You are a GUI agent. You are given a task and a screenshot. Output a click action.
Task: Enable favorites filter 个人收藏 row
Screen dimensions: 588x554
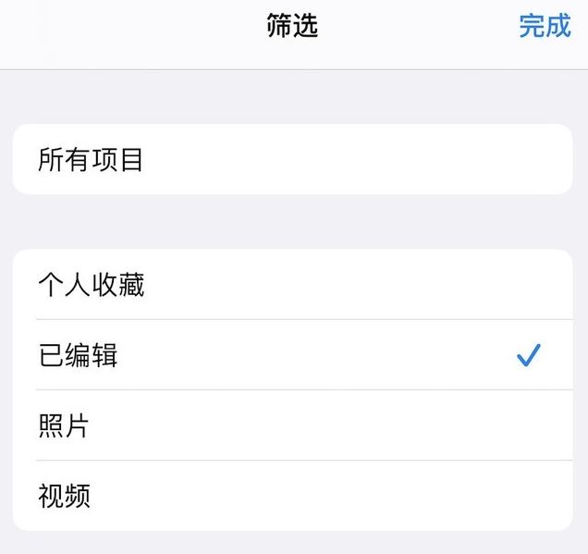pos(292,284)
